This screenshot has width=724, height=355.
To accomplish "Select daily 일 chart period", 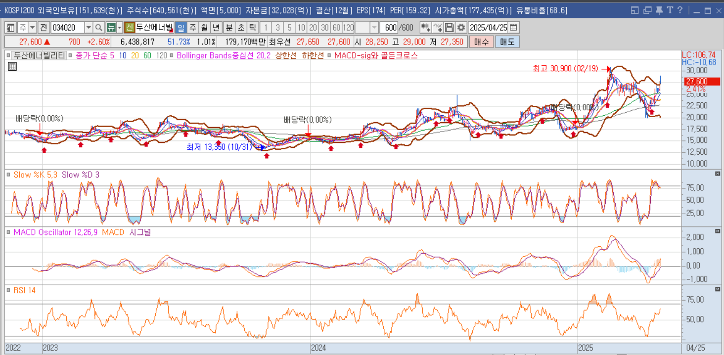I will pos(181,28).
